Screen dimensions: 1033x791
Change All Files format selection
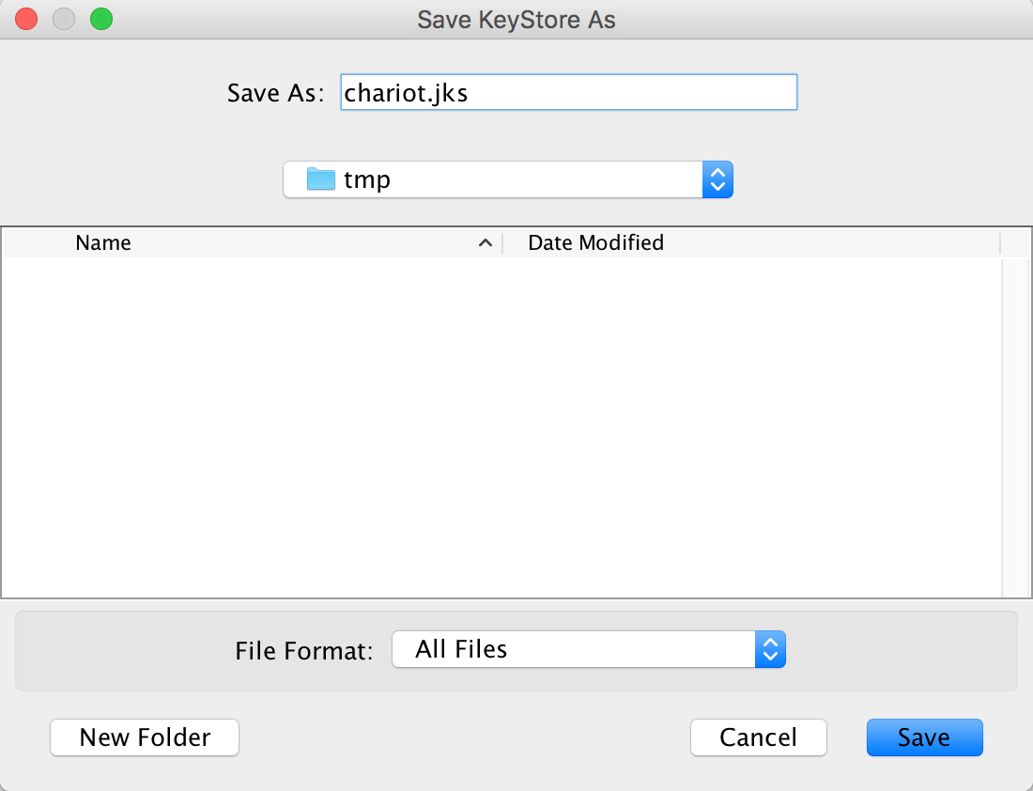(589, 649)
